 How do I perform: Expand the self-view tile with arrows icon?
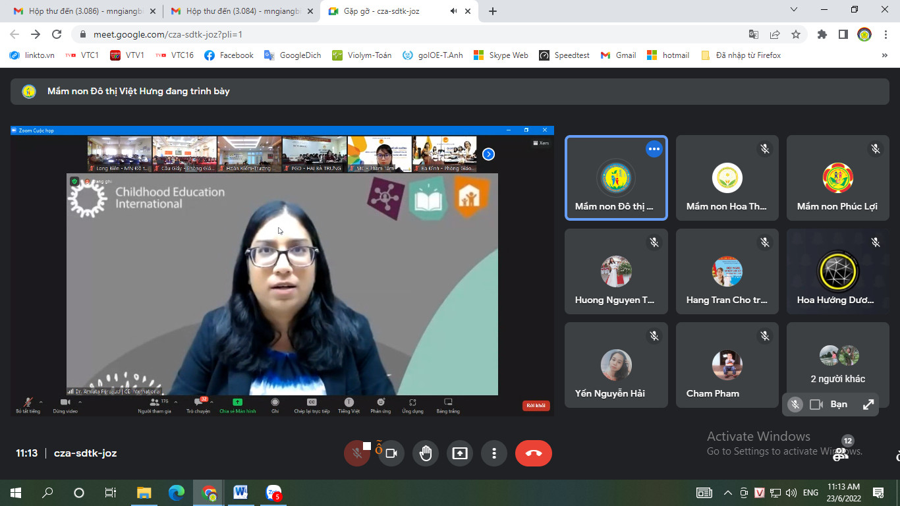point(868,405)
